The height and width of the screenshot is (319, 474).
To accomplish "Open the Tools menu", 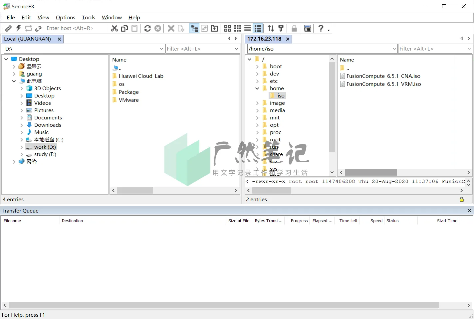I will (89, 18).
